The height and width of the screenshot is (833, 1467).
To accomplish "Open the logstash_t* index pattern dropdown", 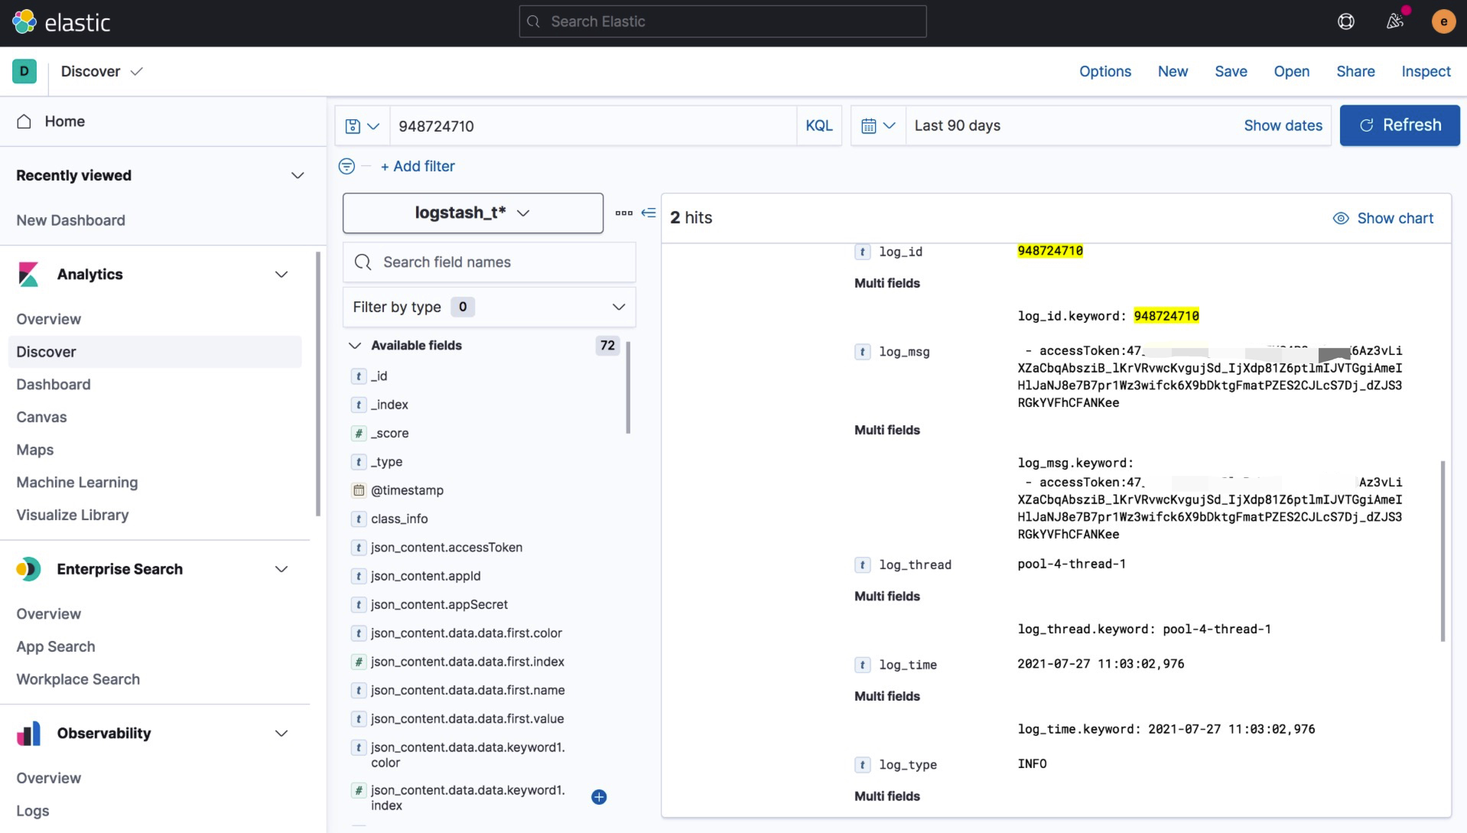I will click(x=473, y=213).
